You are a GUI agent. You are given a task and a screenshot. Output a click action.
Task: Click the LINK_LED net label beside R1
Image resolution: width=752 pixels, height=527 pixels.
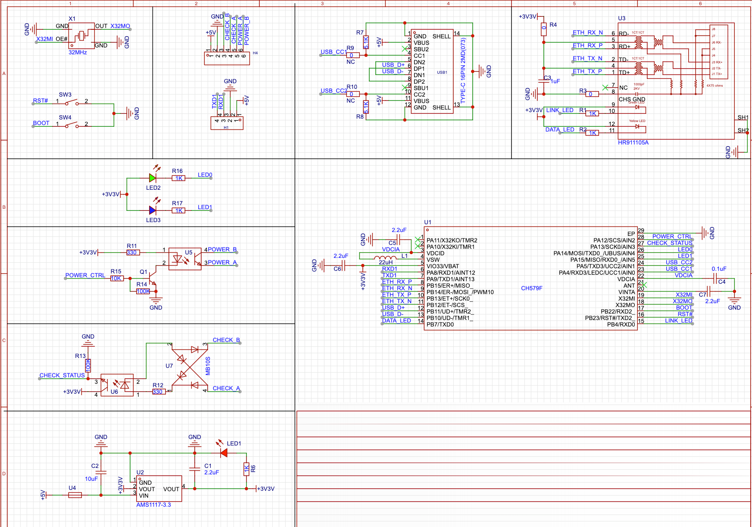[560, 110]
